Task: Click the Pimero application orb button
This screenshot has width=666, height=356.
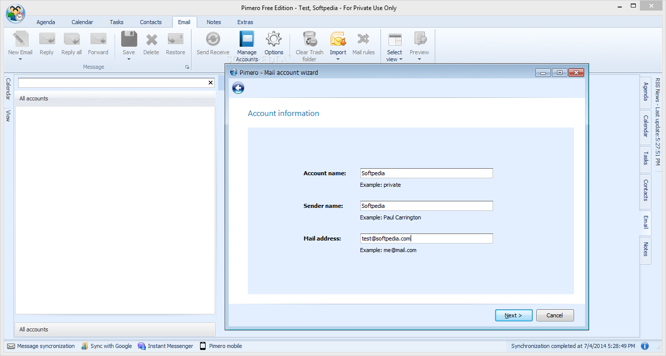Action: pyautogui.click(x=16, y=14)
